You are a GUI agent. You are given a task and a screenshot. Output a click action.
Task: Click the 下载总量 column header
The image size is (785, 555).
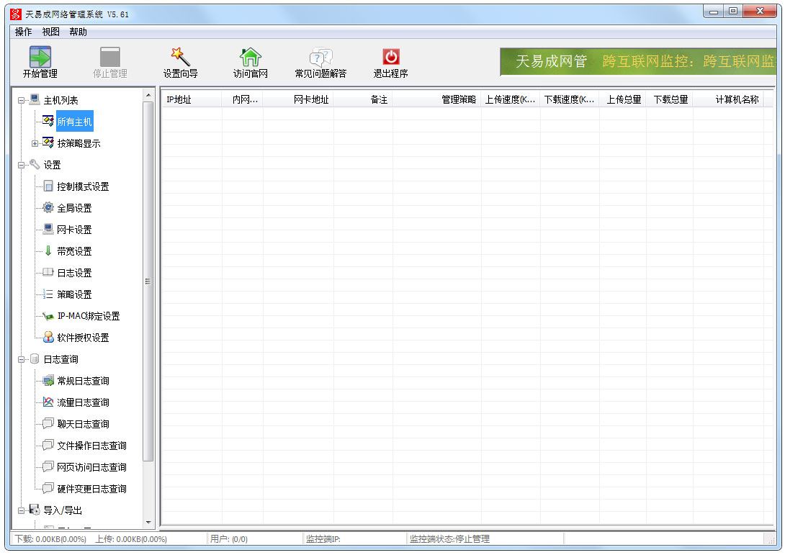(x=669, y=99)
